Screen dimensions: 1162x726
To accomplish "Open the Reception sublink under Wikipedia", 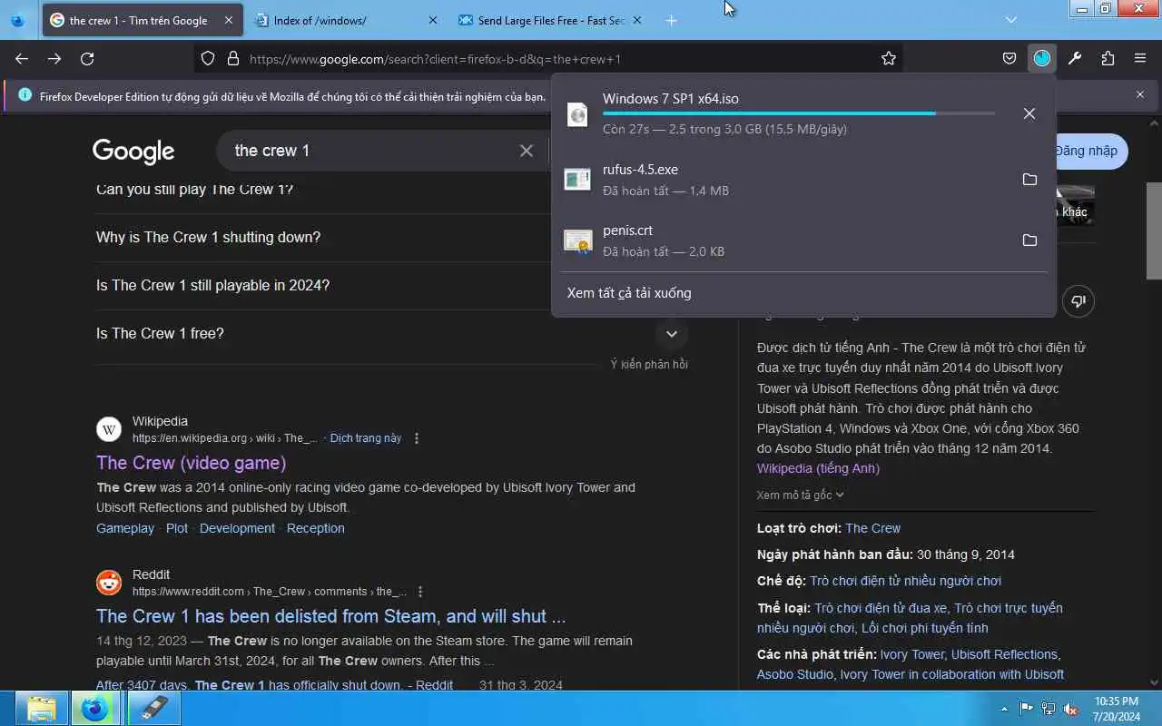I will [315, 528].
